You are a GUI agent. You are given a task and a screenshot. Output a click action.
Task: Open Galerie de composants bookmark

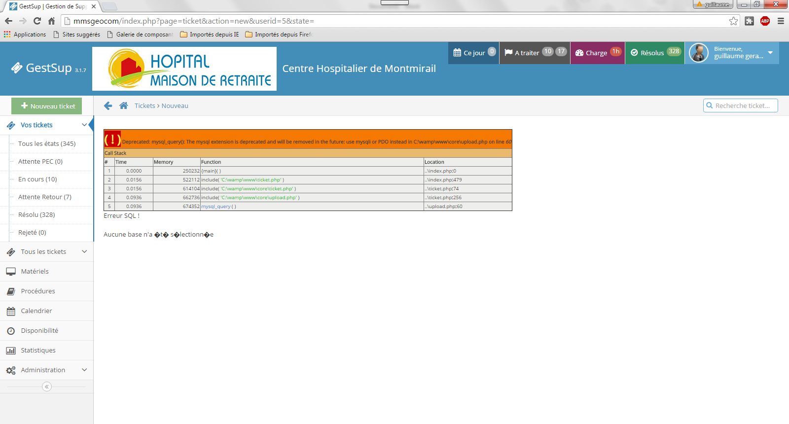(140, 35)
